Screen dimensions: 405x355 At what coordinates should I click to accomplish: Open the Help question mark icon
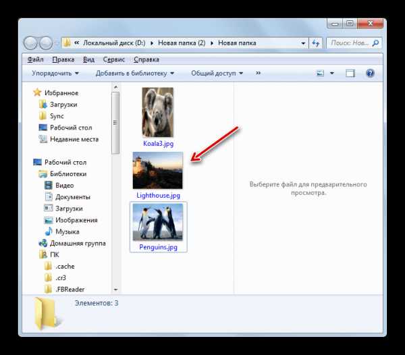coord(370,74)
